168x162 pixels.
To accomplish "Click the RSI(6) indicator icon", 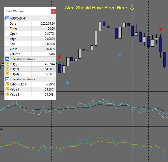I will 7,64.
